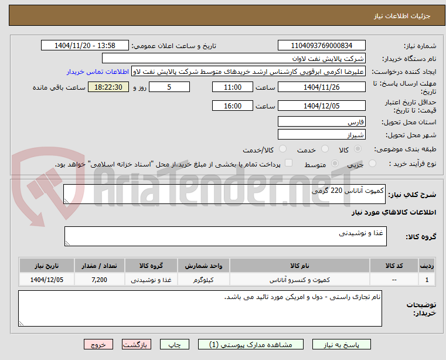Viewport: 446px width, 360px height.
Task: Click the resize handle of goods group textarea
Action: (x=67, y=243)
